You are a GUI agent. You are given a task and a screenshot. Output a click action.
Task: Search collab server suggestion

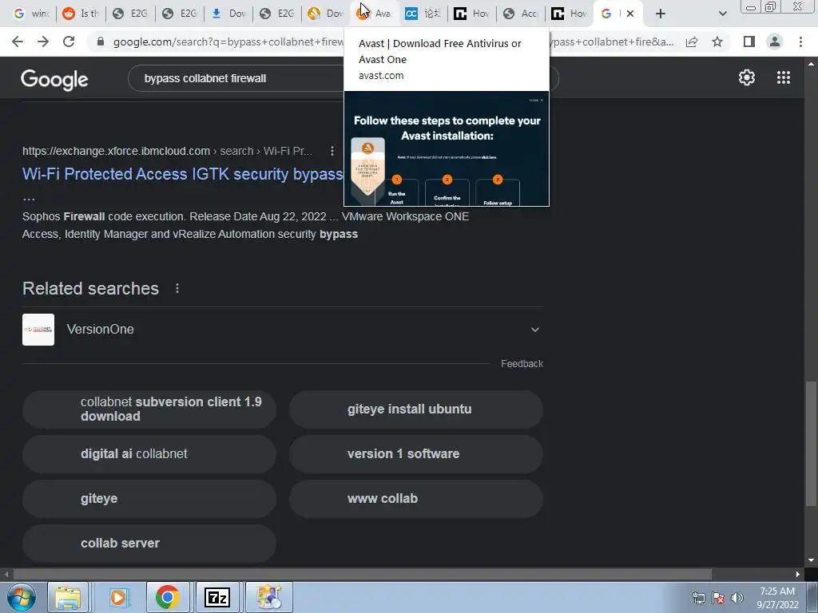click(149, 543)
